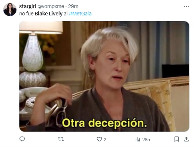Open the #MetGala hashtag
Image resolution: width=194 pixels, height=147 pixels.
[x=80, y=14]
